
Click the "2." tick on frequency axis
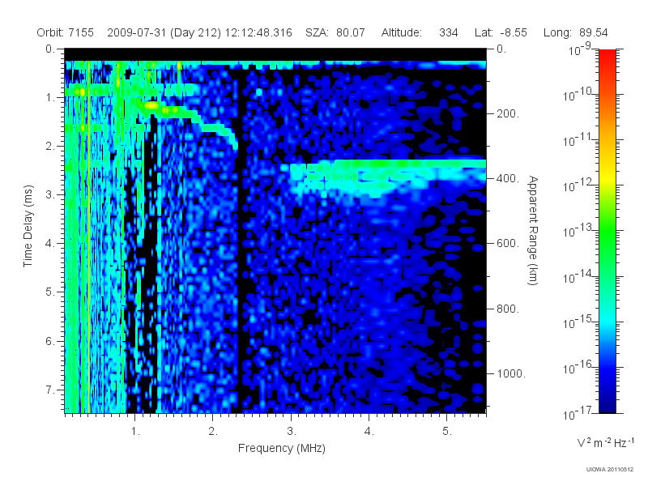213,432
